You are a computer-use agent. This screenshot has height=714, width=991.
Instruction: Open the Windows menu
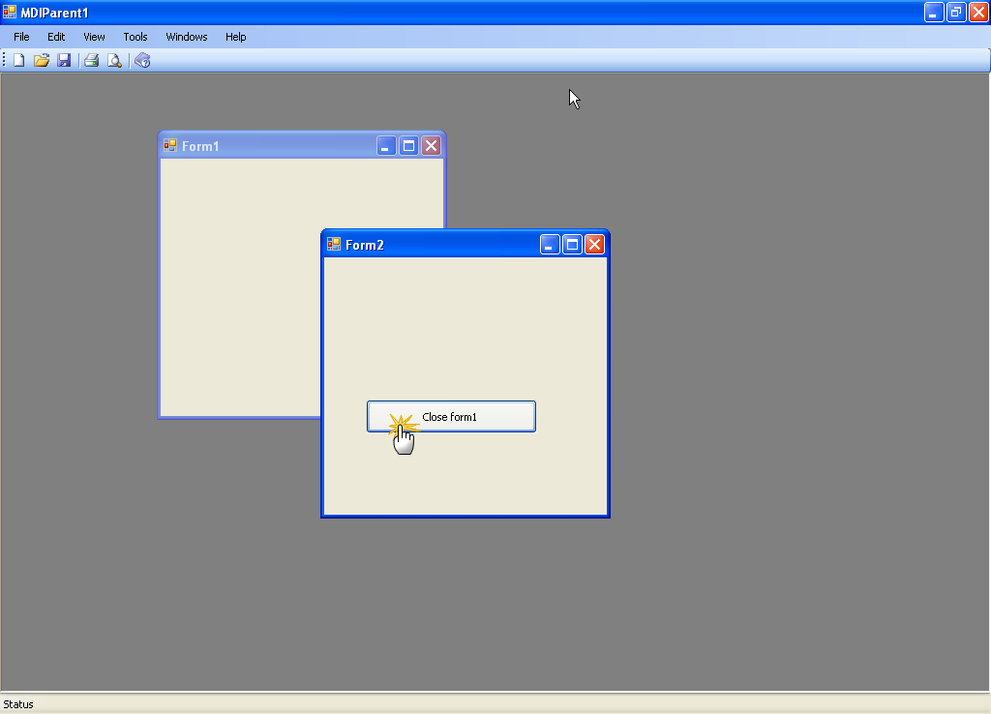(x=187, y=37)
